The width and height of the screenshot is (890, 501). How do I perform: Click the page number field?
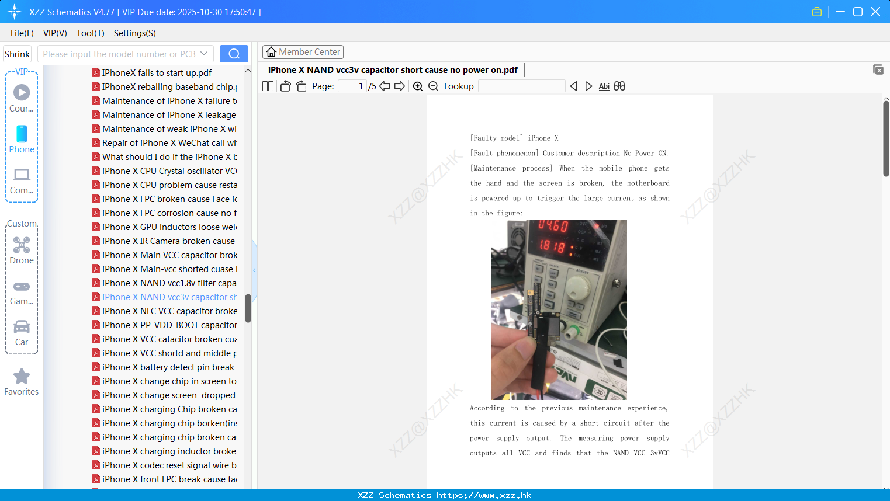click(x=352, y=86)
